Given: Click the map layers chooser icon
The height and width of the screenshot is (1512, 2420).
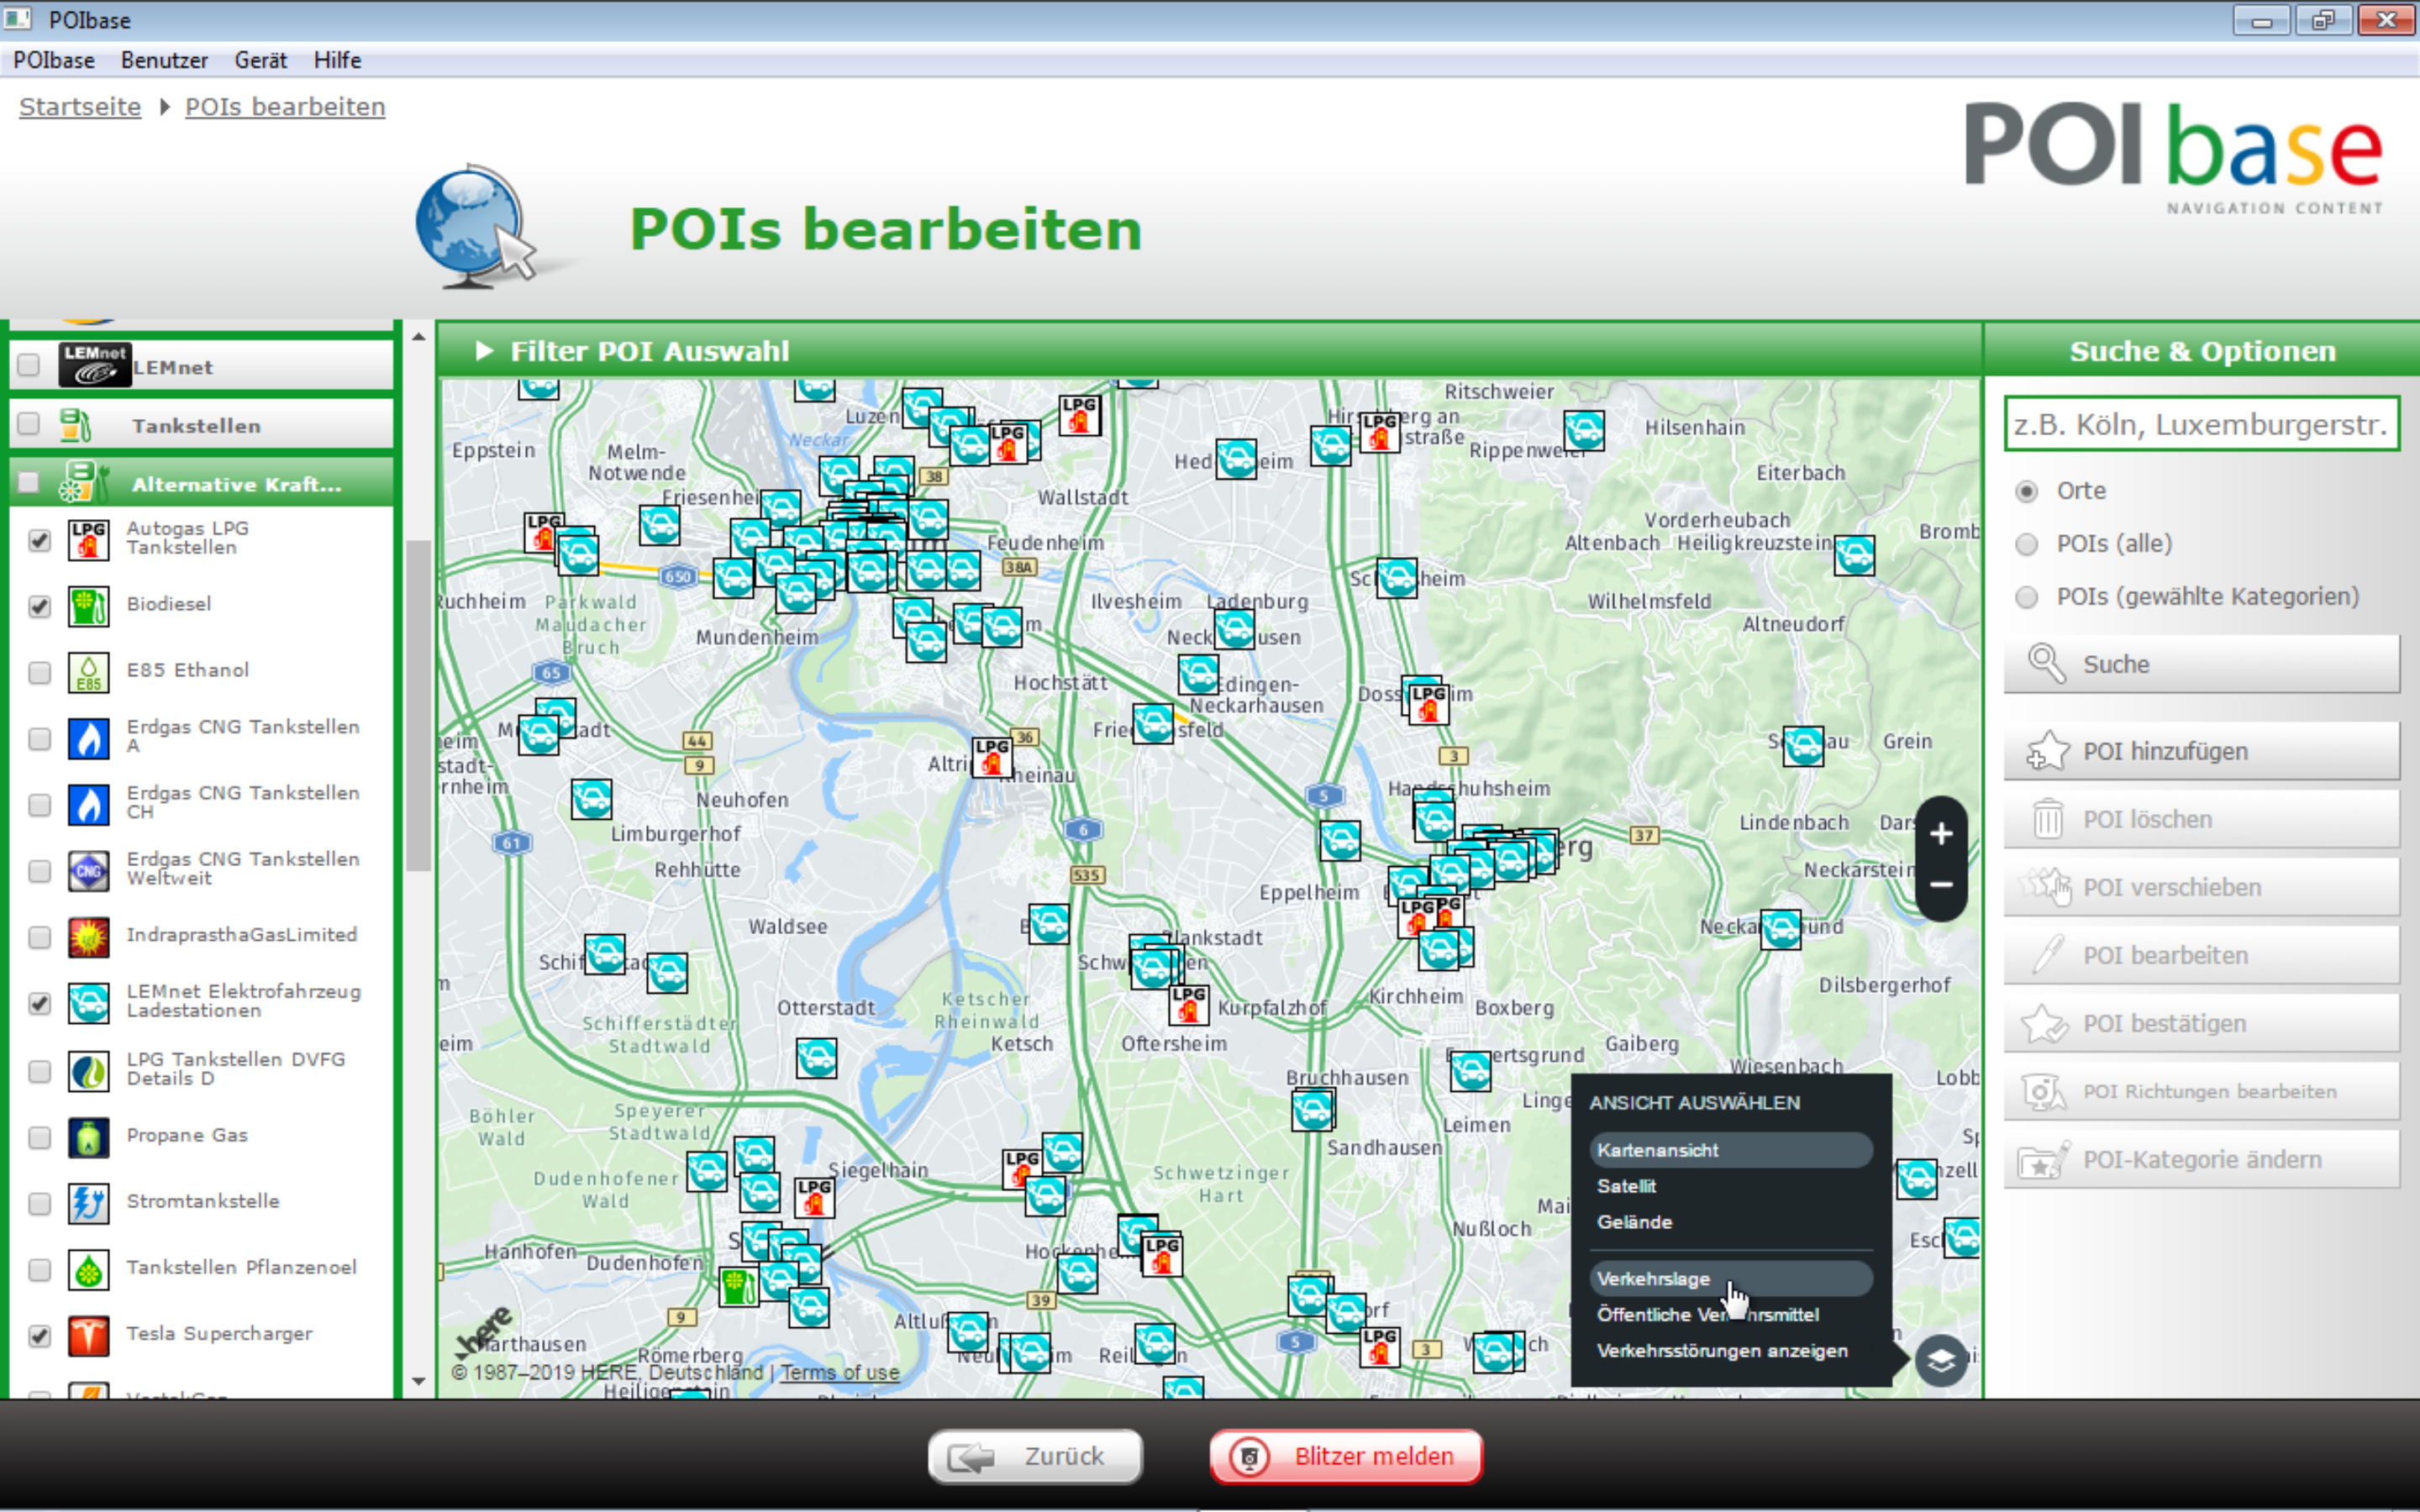Looking at the screenshot, I should [x=1940, y=1360].
